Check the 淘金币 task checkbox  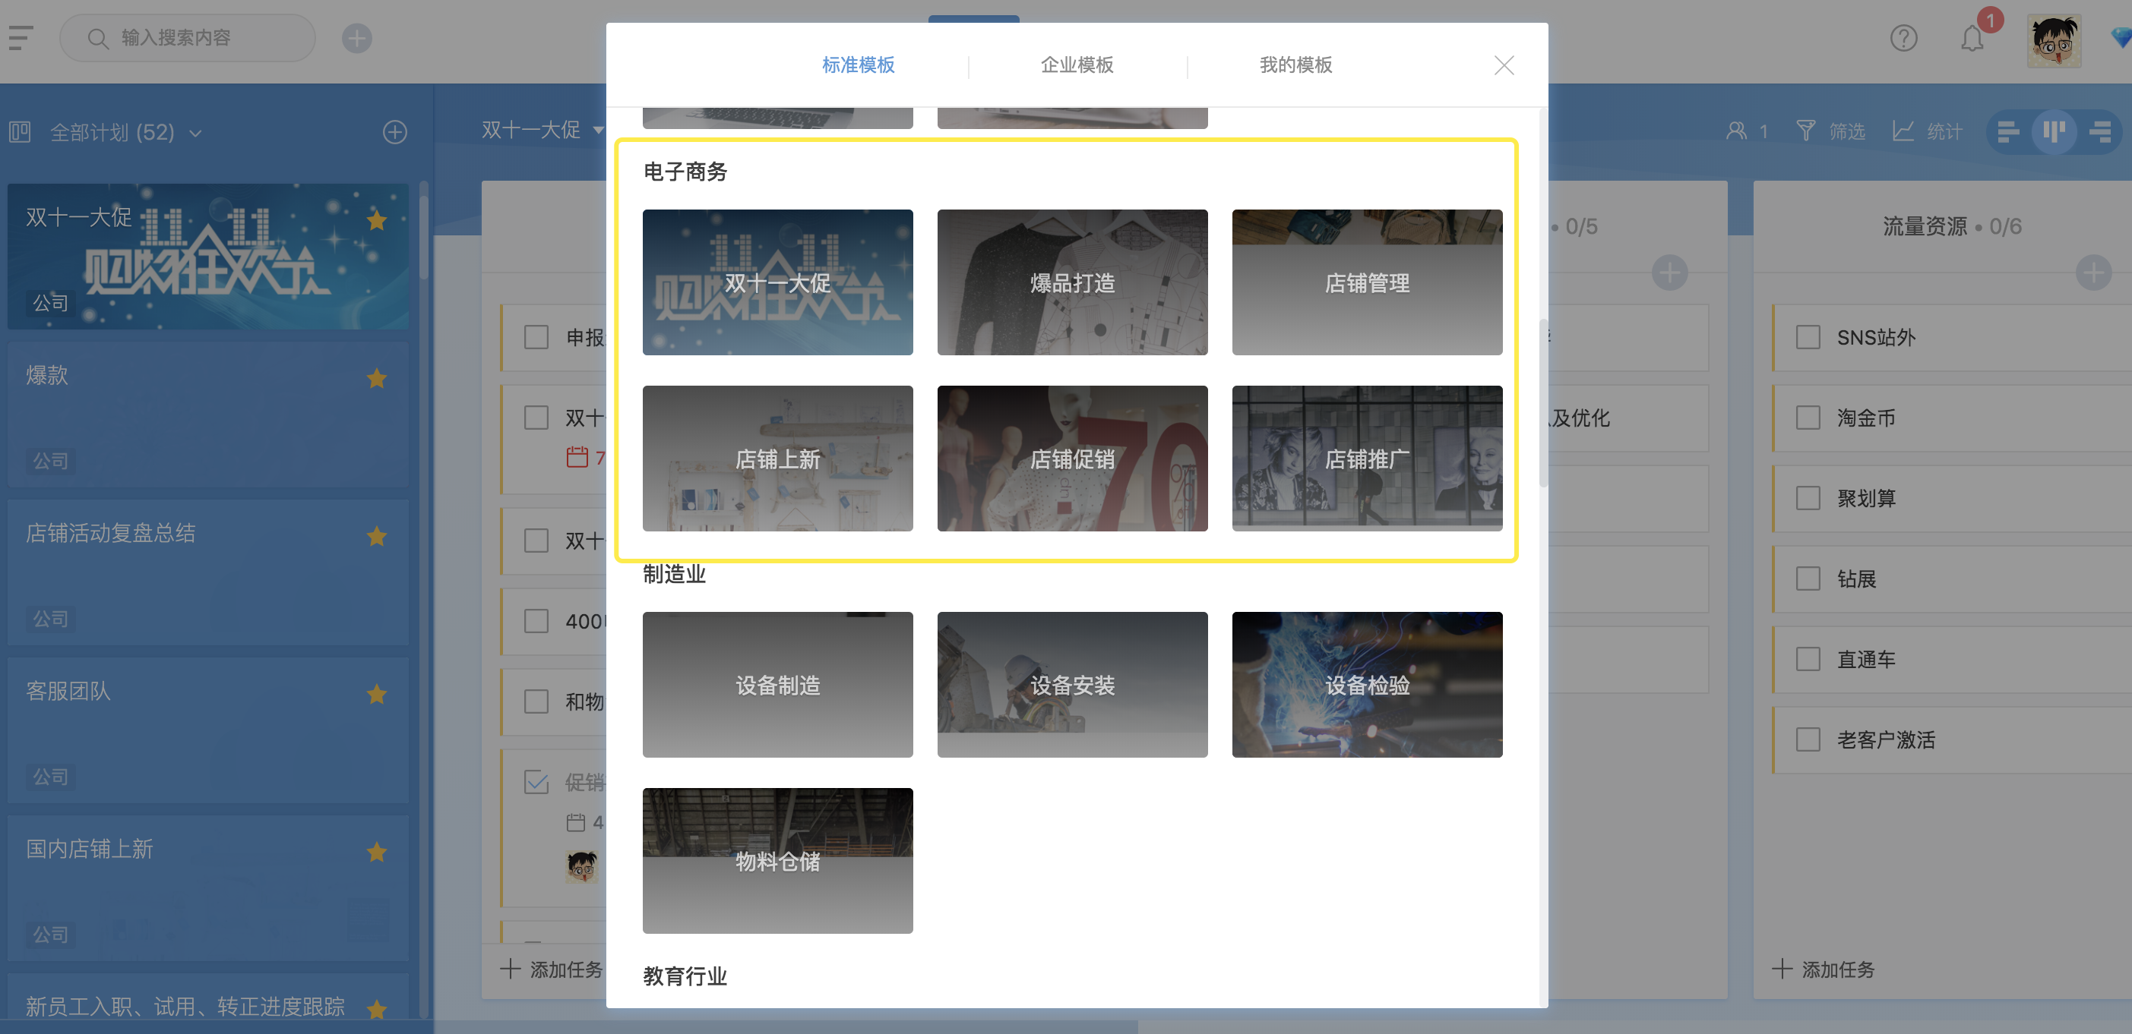point(1808,418)
